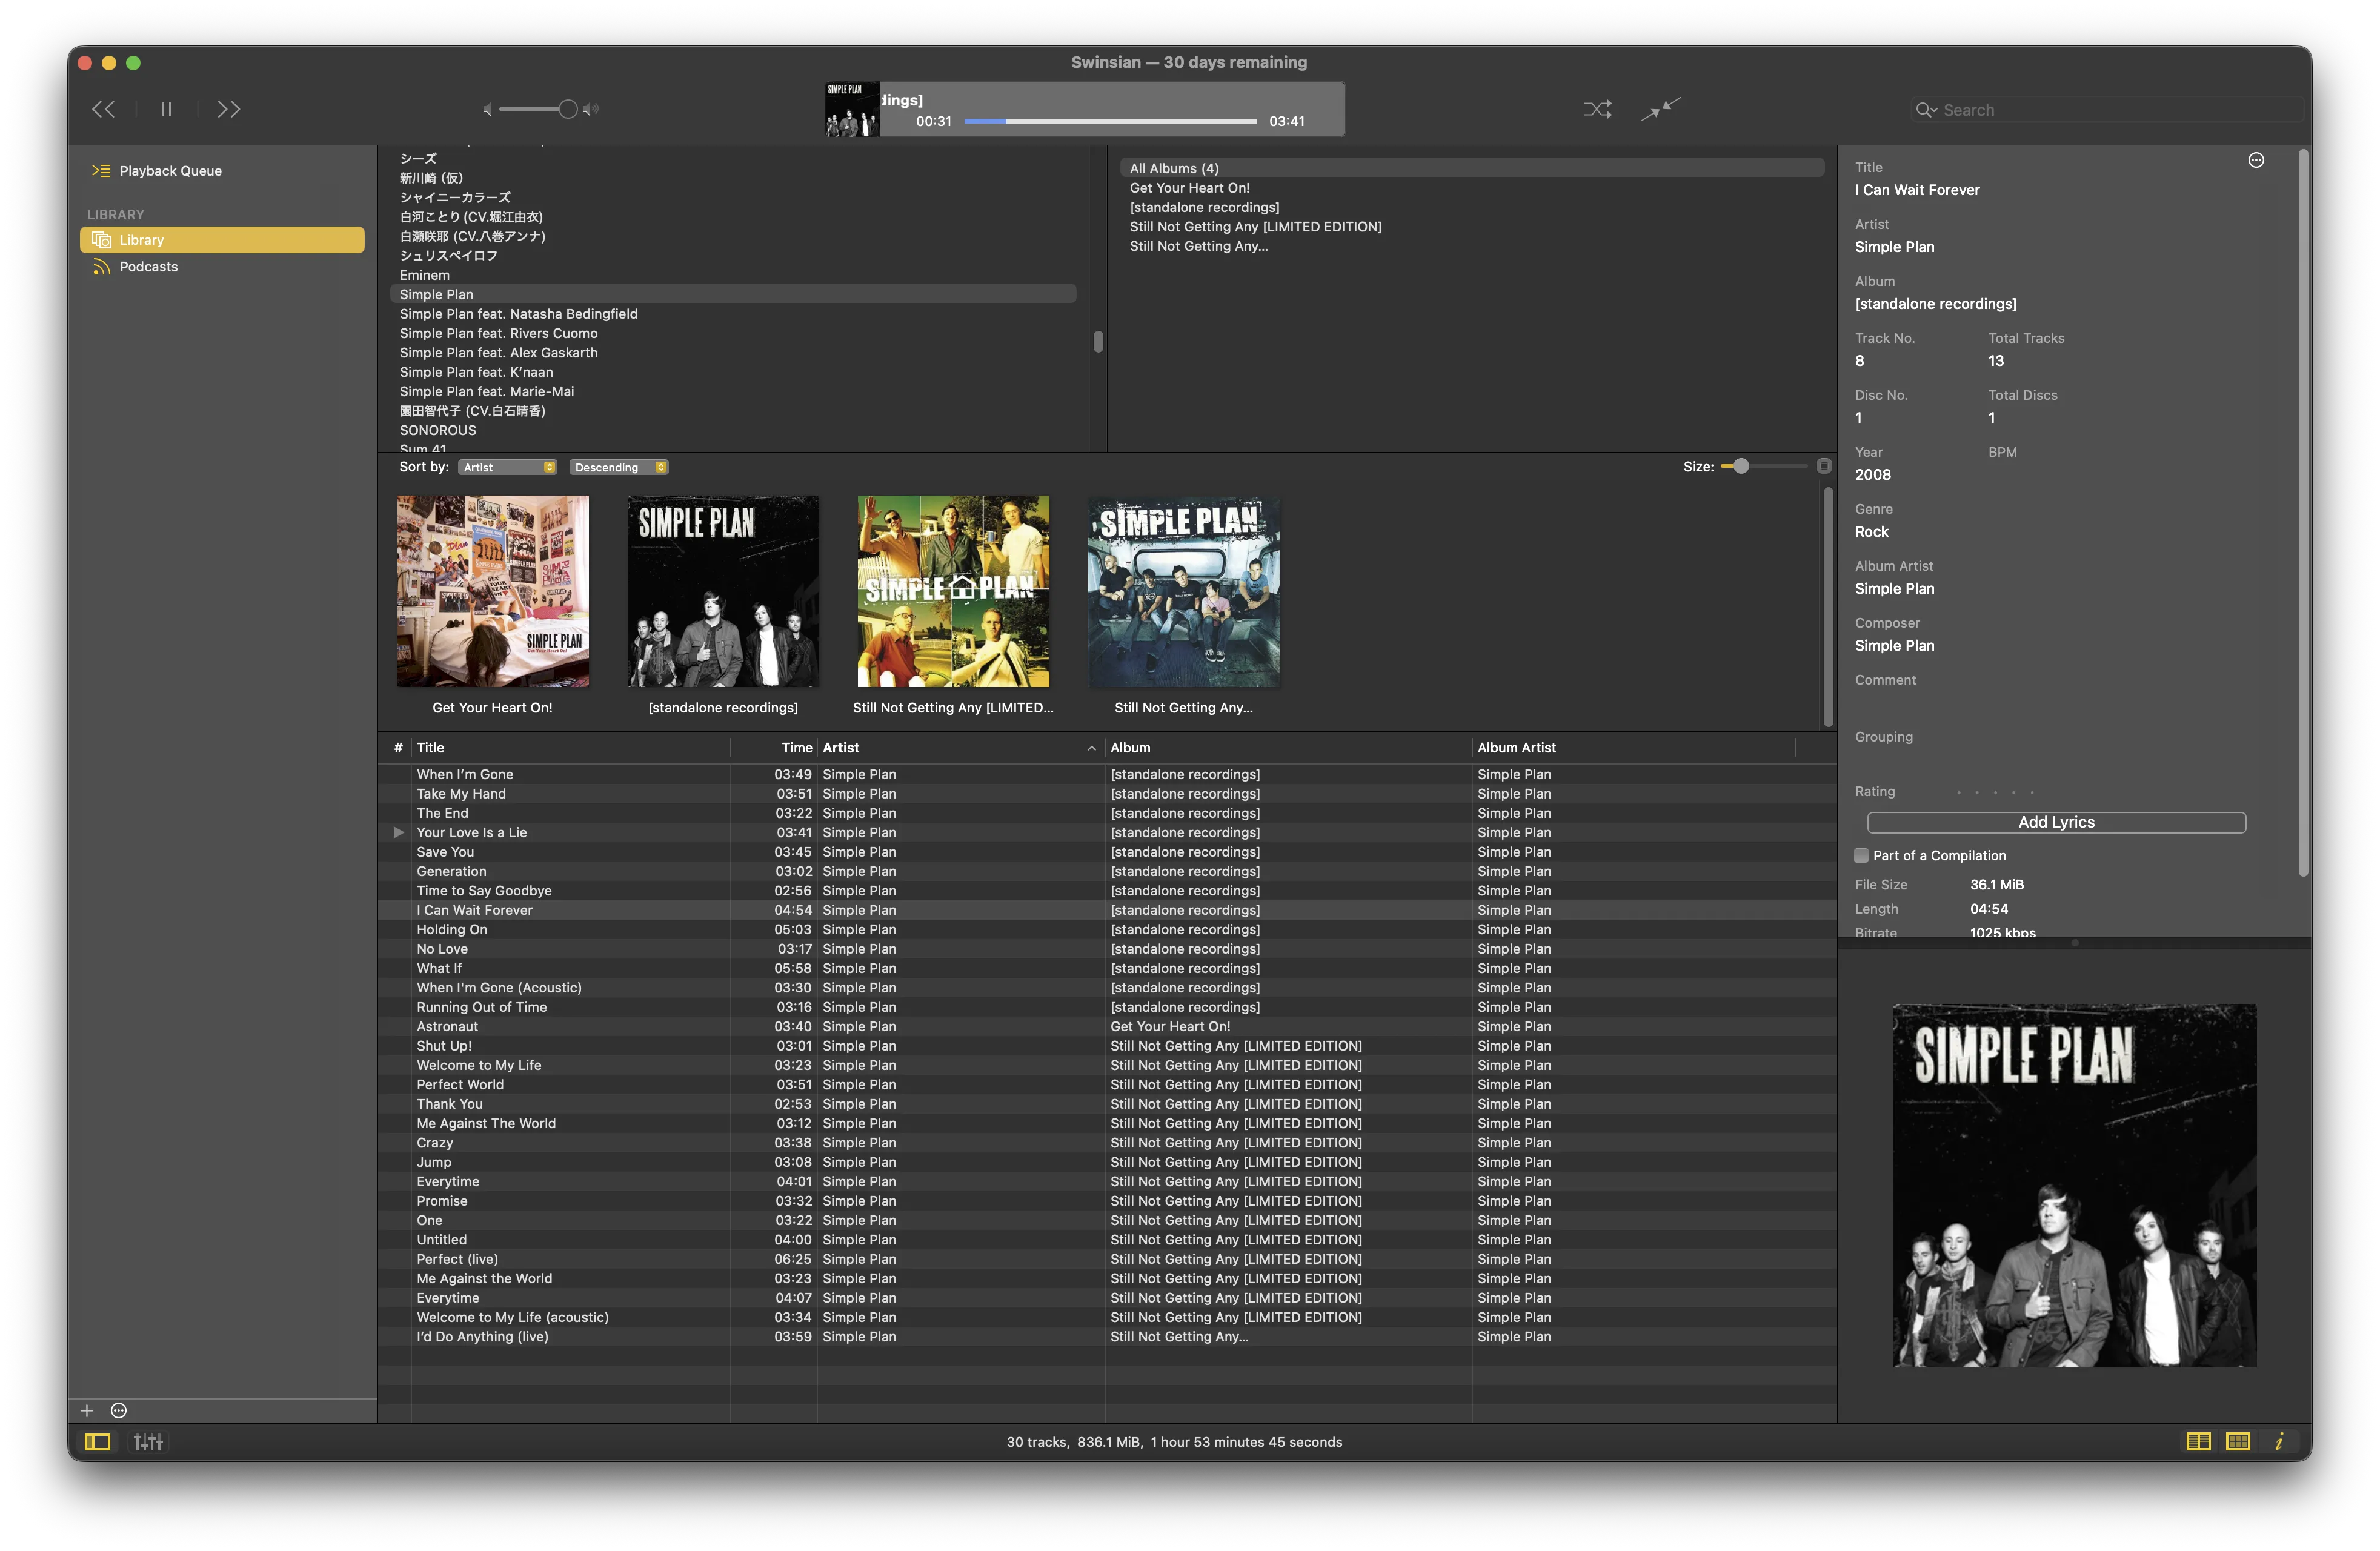
Task: Click the large album size icon
Action: [x=1824, y=466]
